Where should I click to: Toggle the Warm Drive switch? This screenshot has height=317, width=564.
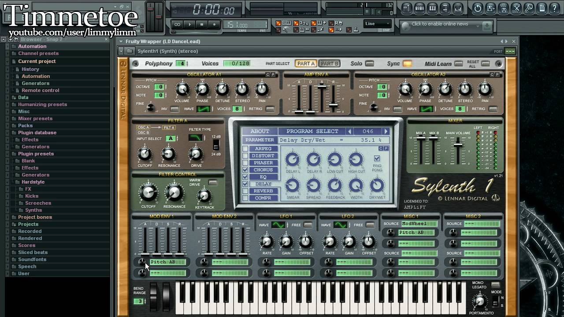[x=213, y=183]
